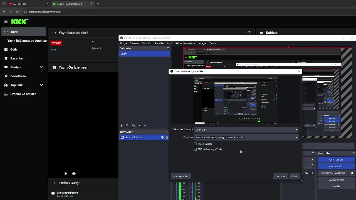Undock the OBS Sahneler panel
Image resolution: width=356 pixels, height=200 pixels.
tap(168, 48)
